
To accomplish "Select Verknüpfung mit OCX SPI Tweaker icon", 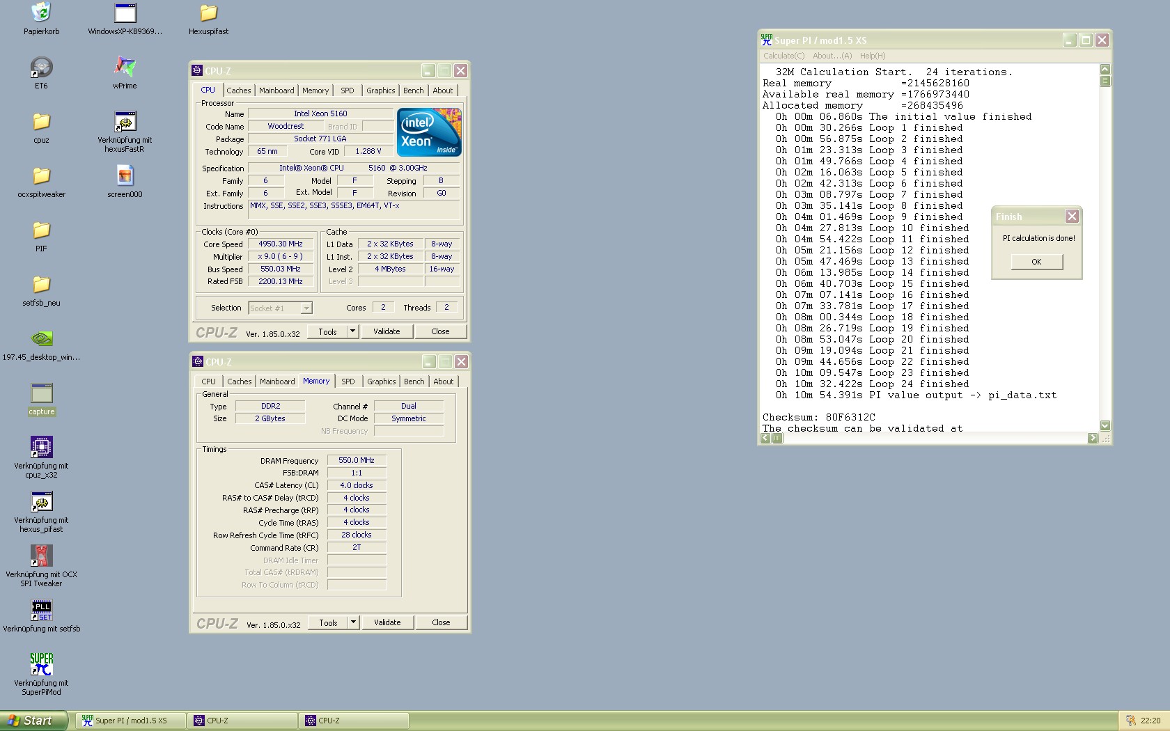I will [x=41, y=556].
